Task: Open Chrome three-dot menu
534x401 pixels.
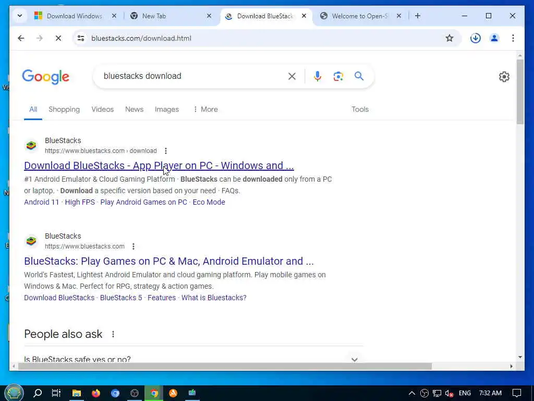Action: pyautogui.click(x=513, y=38)
